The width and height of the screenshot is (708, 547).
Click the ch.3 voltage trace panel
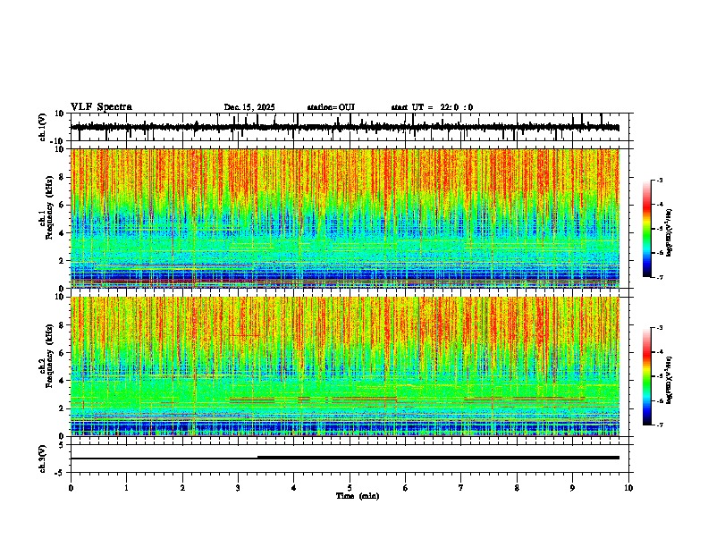point(350,459)
